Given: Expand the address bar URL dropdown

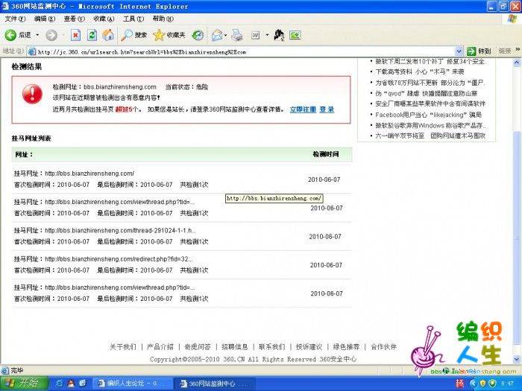Looking at the screenshot, I should tap(459, 51).
